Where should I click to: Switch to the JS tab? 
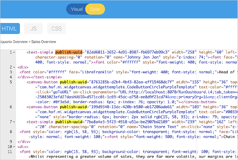pyautogui.click(x=34, y=28)
